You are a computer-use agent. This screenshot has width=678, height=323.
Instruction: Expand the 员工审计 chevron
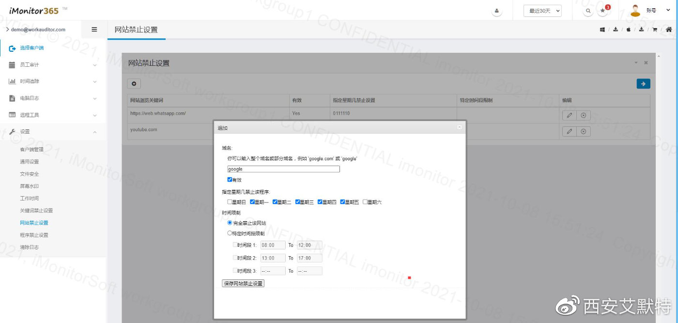[95, 65]
